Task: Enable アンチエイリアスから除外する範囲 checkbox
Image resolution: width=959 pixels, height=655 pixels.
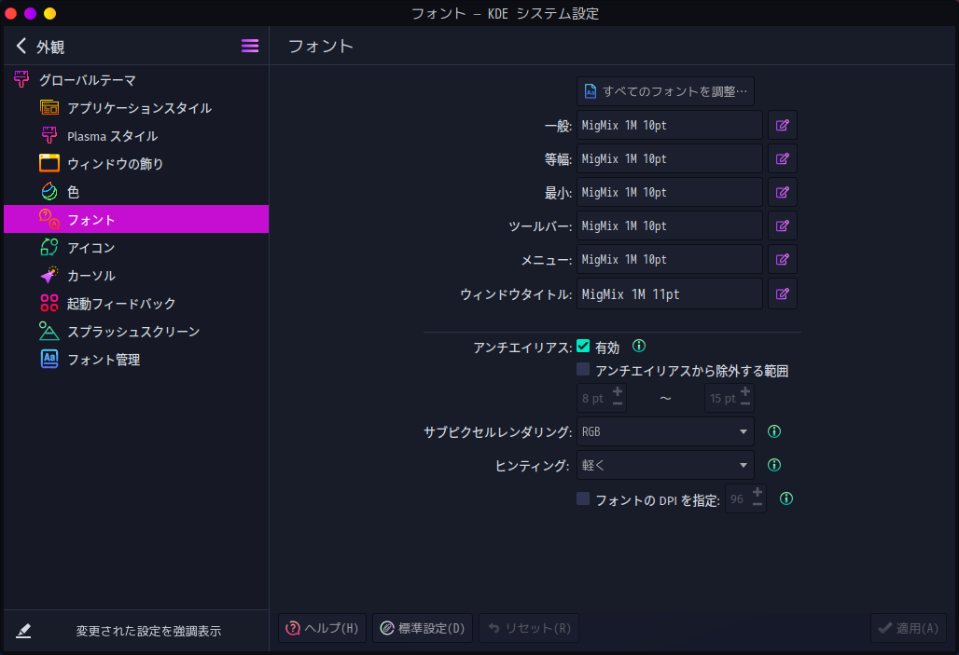Action: [583, 370]
